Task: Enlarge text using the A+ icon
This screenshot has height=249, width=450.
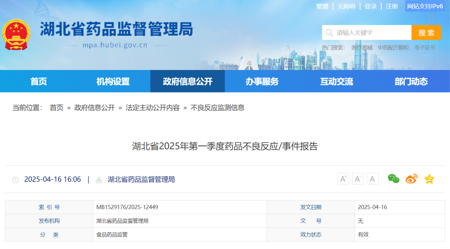Action: pos(343,178)
